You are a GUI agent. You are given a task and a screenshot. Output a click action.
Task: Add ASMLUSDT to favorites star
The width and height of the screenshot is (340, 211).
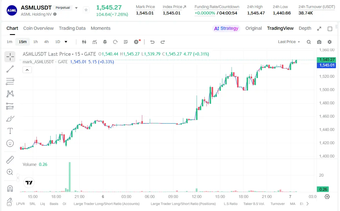pyautogui.click(x=86, y=10)
